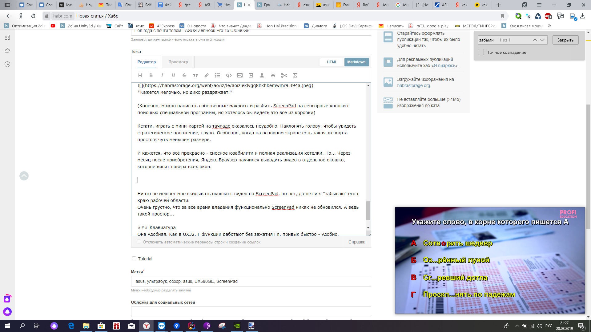The height and width of the screenshot is (332, 591).
Task: Check the Tutorial checkbox
Action: click(134, 259)
